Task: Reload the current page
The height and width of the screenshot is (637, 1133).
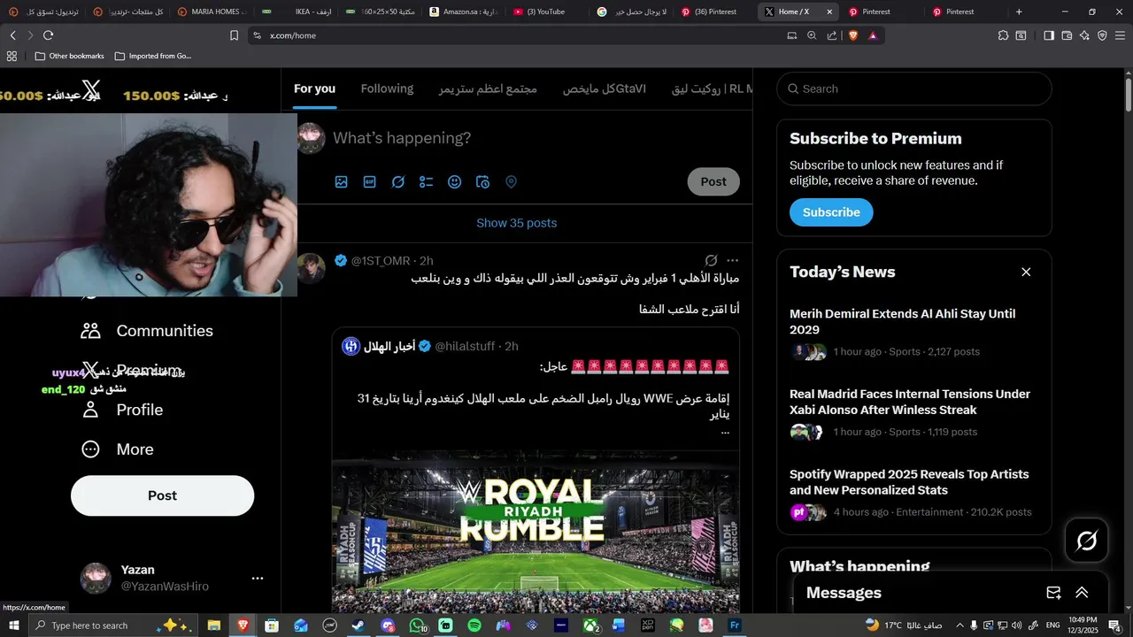Action: pyautogui.click(x=48, y=35)
